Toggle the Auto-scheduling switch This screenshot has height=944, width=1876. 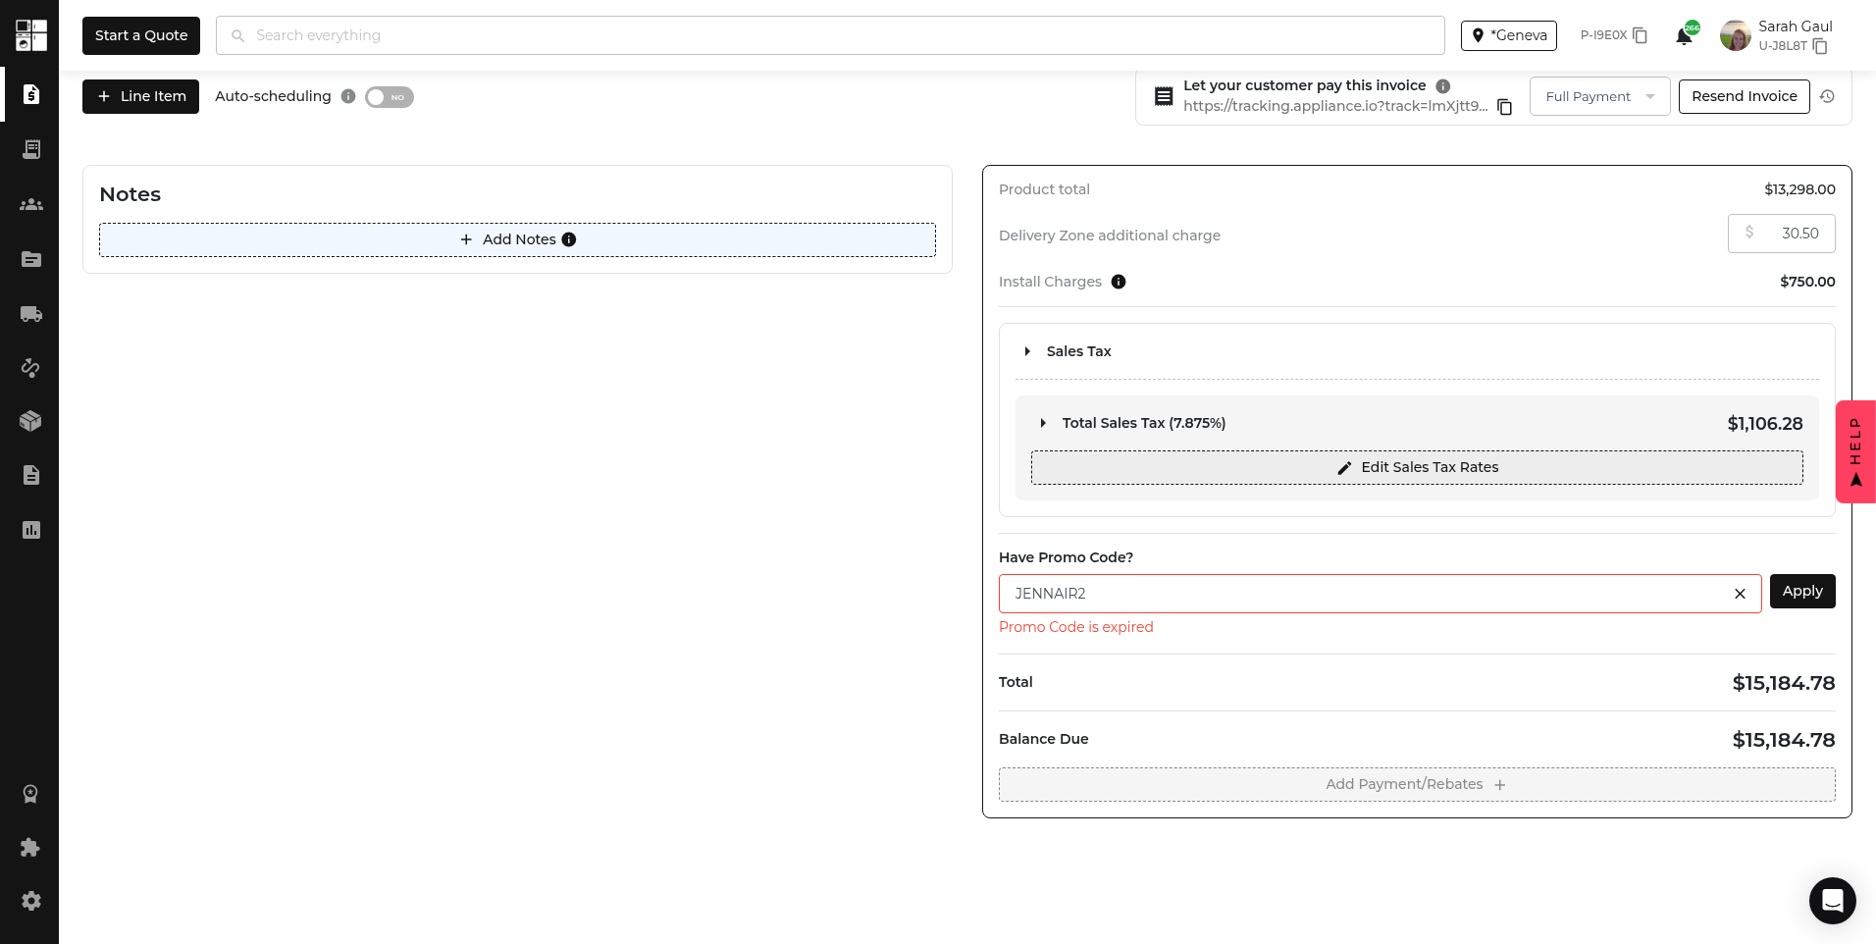390,97
